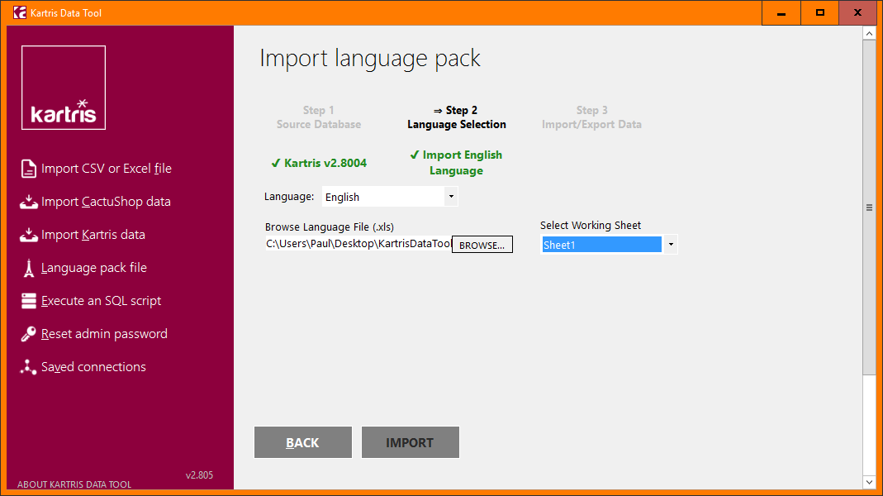Click the scrollbar down arrow
Image resolution: width=883 pixels, height=496 pixels.
click(x=869, y=482)
